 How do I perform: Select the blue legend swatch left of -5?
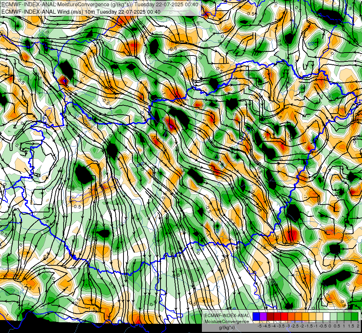256,317
